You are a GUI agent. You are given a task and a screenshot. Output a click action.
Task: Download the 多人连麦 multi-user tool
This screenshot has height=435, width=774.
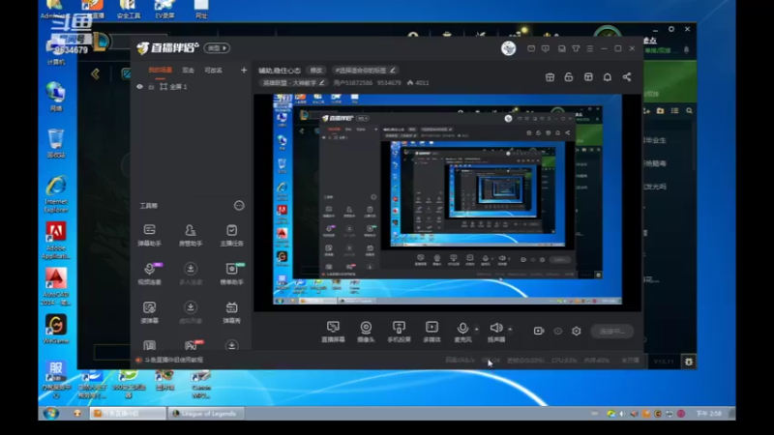[190, 273]
